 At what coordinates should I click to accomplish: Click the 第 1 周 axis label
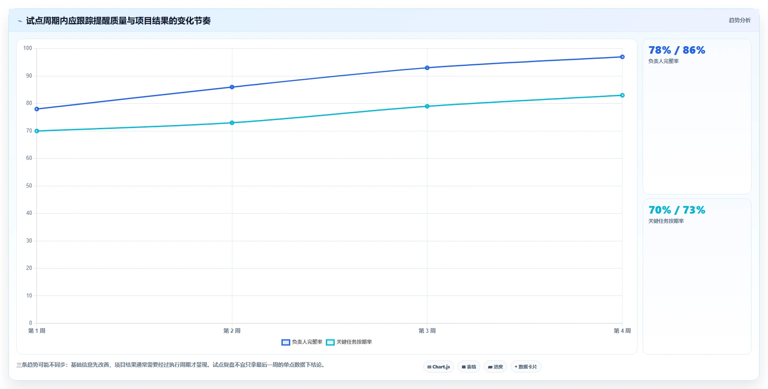(x=37, y=331)
